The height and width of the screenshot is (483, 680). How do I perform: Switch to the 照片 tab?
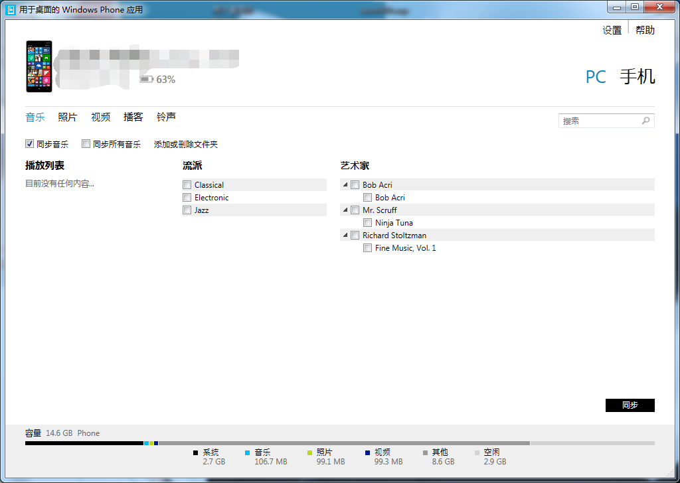coord(68,117)
